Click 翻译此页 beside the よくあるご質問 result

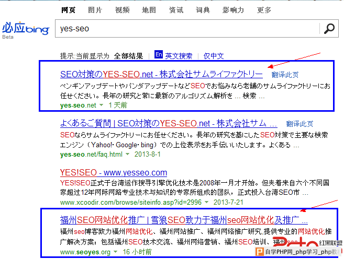tap(299, 124)
